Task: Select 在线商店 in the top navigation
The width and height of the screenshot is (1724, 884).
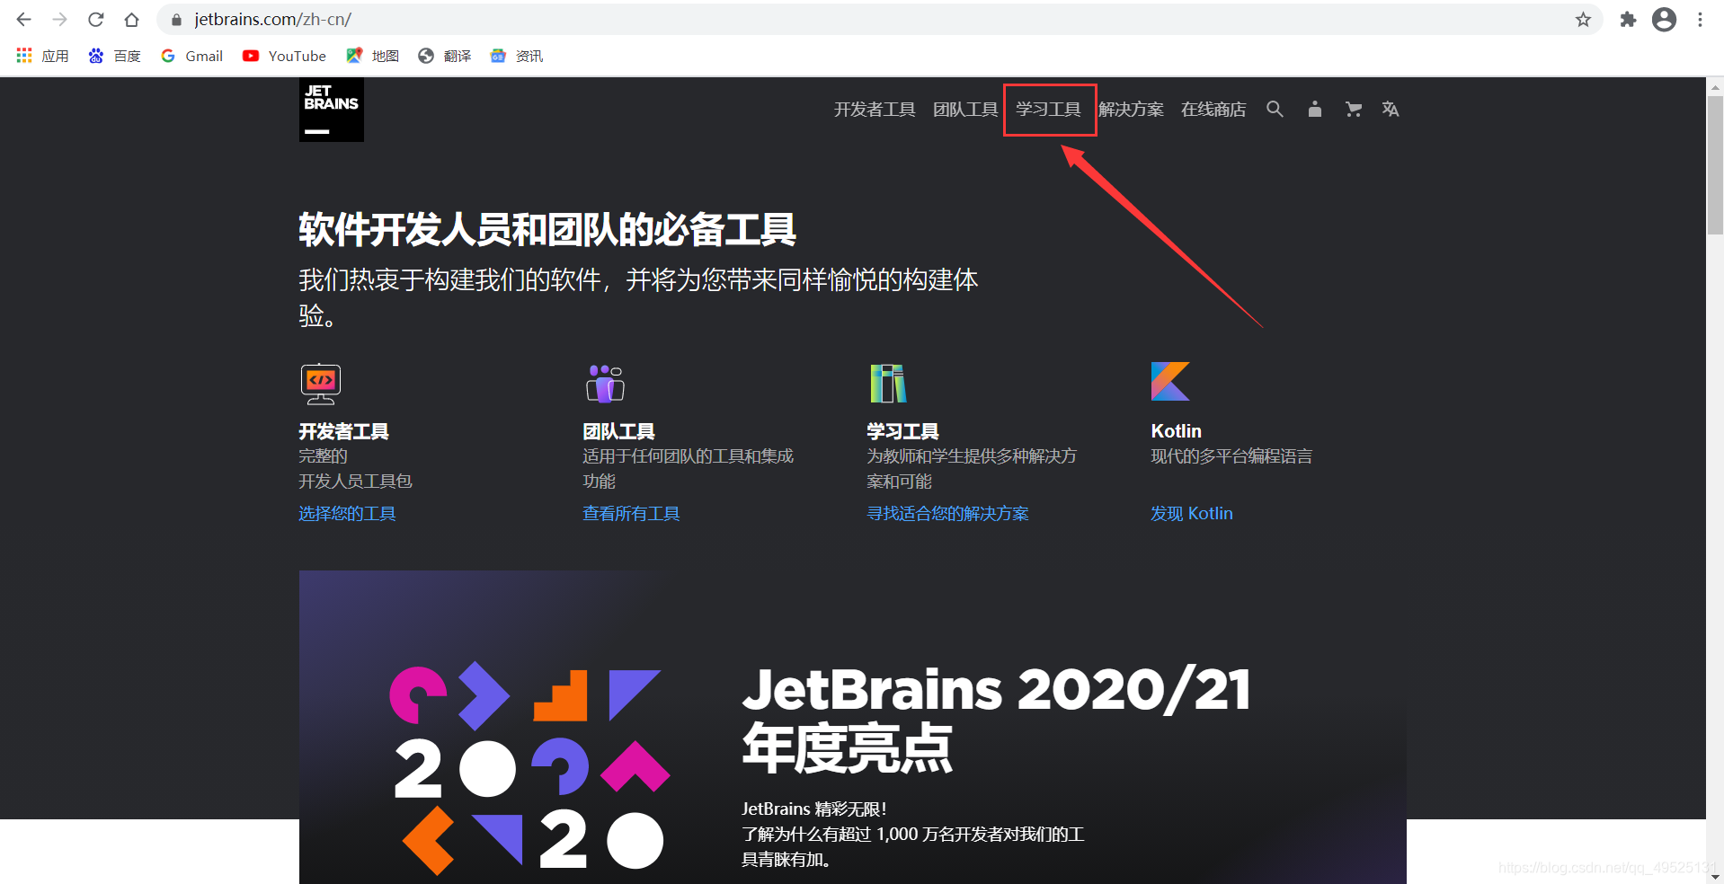Action: [1213, 109]
